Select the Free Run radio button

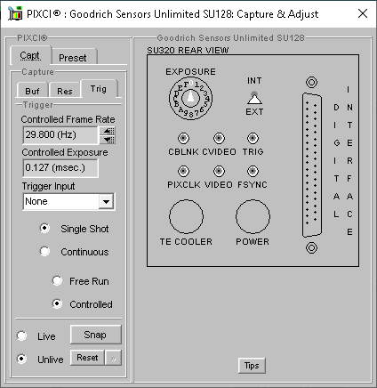(57, 280)
